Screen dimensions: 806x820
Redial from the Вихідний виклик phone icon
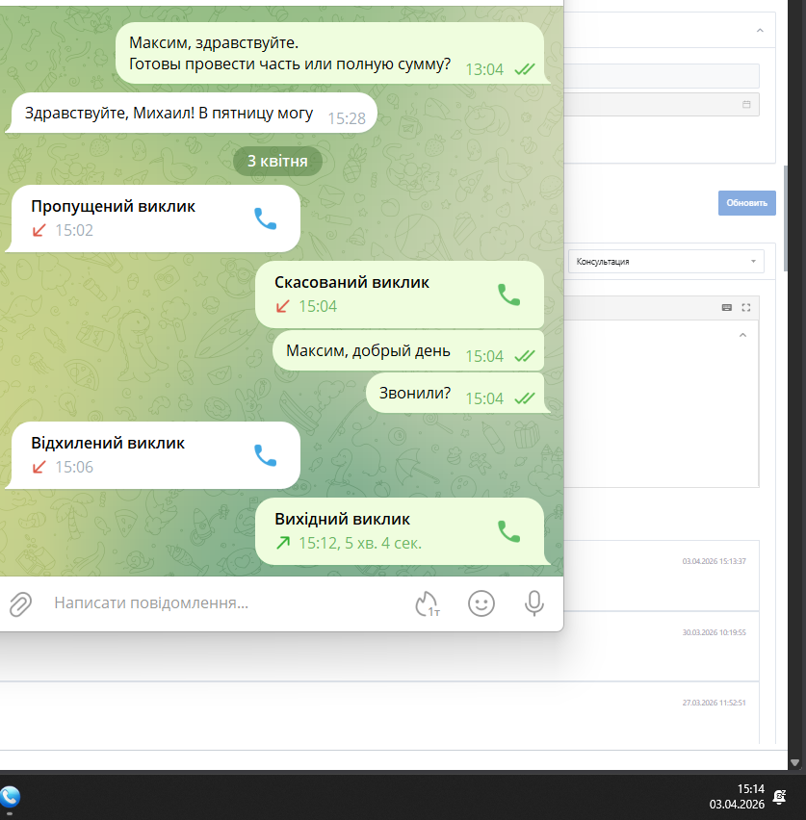pyautogui.click(x=508, y=531)
